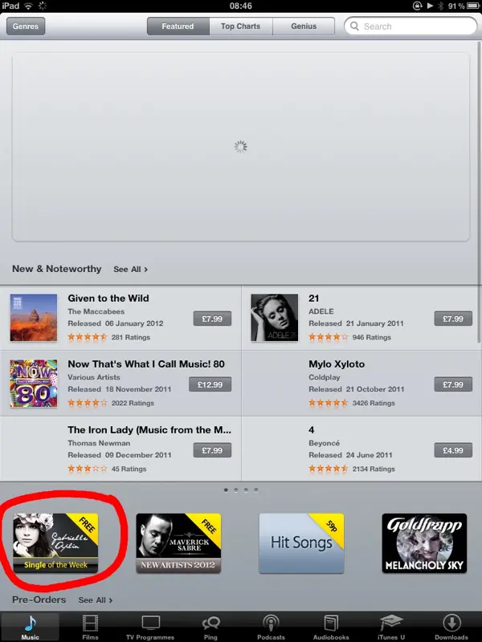Expand Pre-Orders See All
The height and width of the screenshot is (642, 482).
(x=95, y=599)
